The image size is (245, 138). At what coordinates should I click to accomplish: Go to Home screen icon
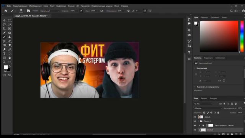[x=6, y=11]
